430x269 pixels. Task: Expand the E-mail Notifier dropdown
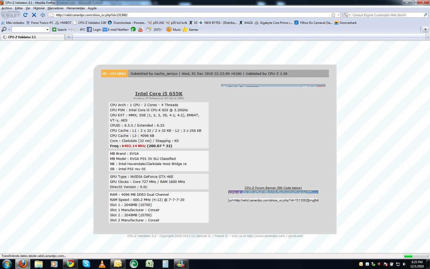[x=128, y=30]
